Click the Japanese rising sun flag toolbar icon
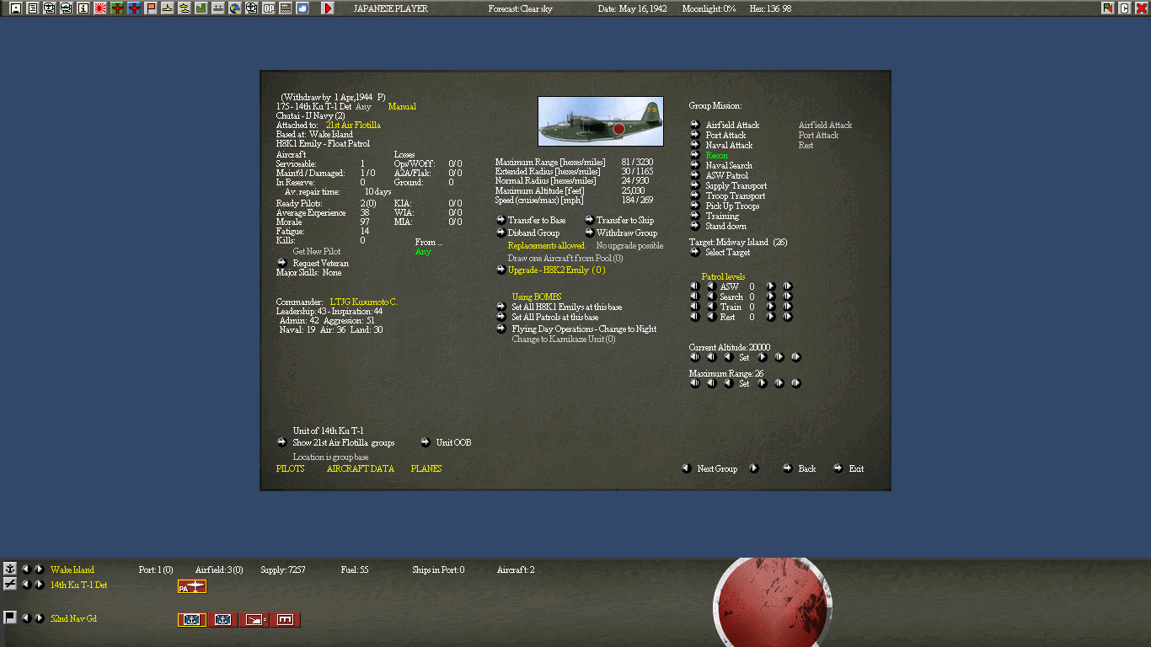Image resolution: width=1151 pixels, height=647 pixels. [x=100, y=8]
